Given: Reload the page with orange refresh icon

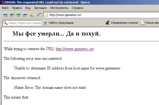Looking at the screenshot, I should click(32, 14).
